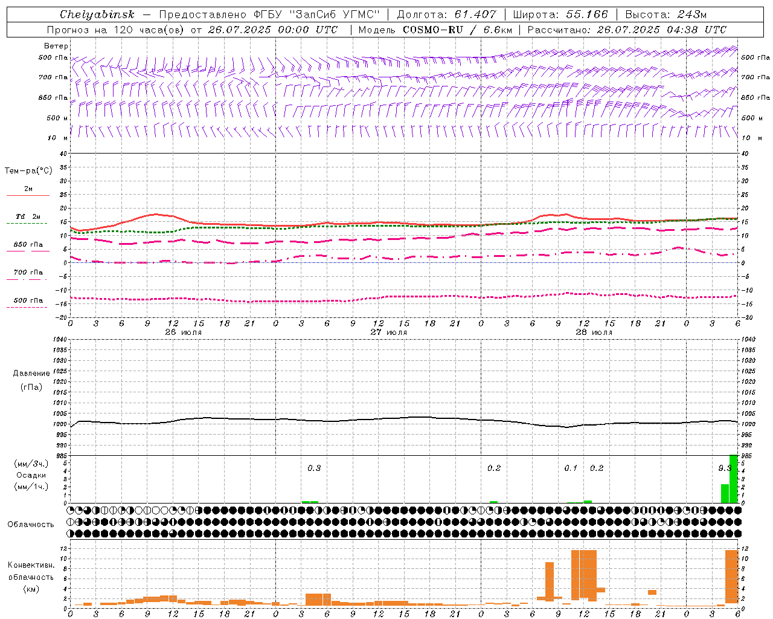Image resolution: width=773 pixels, height=619 pixels.
Task: Click the Тем-ра(°C) temperature section label
Action: click(28, 171)
